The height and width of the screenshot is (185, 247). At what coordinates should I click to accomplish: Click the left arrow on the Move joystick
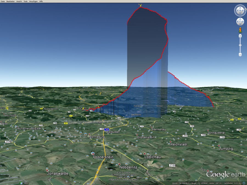click(238, 22)
